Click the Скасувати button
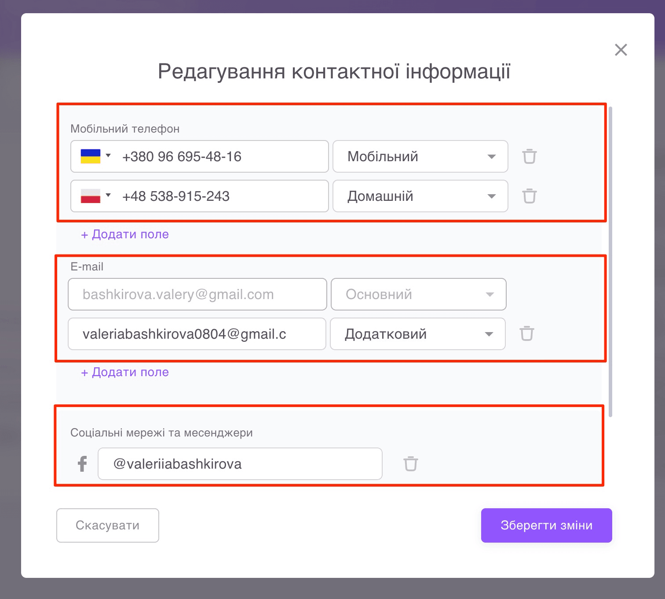The height and width of the screenshot is (599, 665). 107,525
